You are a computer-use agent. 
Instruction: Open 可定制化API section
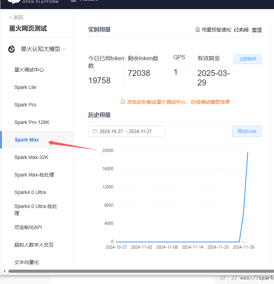point(28,227)
